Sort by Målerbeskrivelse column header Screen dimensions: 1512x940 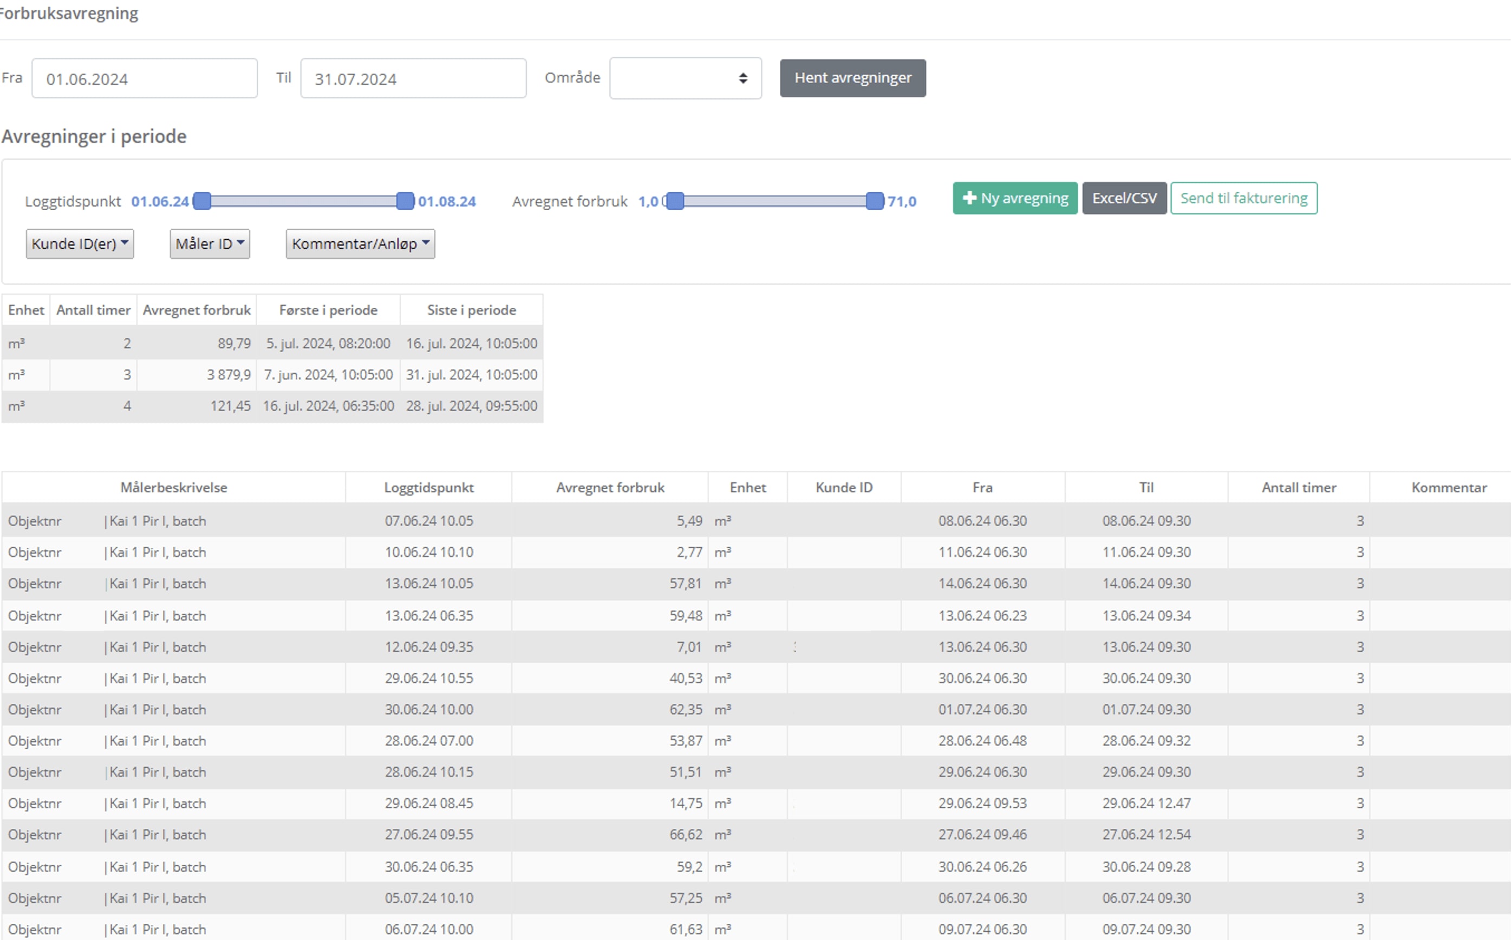point(173,488)
